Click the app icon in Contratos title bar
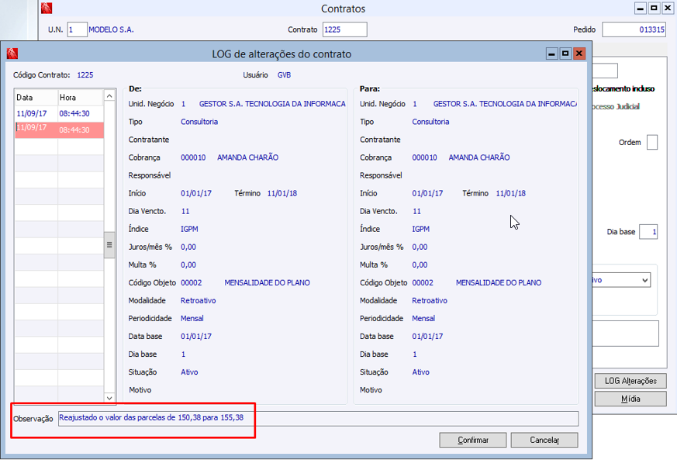The height and width of the screenshot is (460, 677). click(47, 8)
